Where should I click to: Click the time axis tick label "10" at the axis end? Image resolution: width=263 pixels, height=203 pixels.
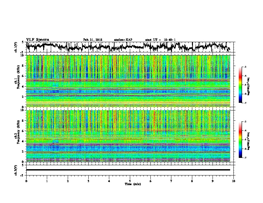pos(233,181)
